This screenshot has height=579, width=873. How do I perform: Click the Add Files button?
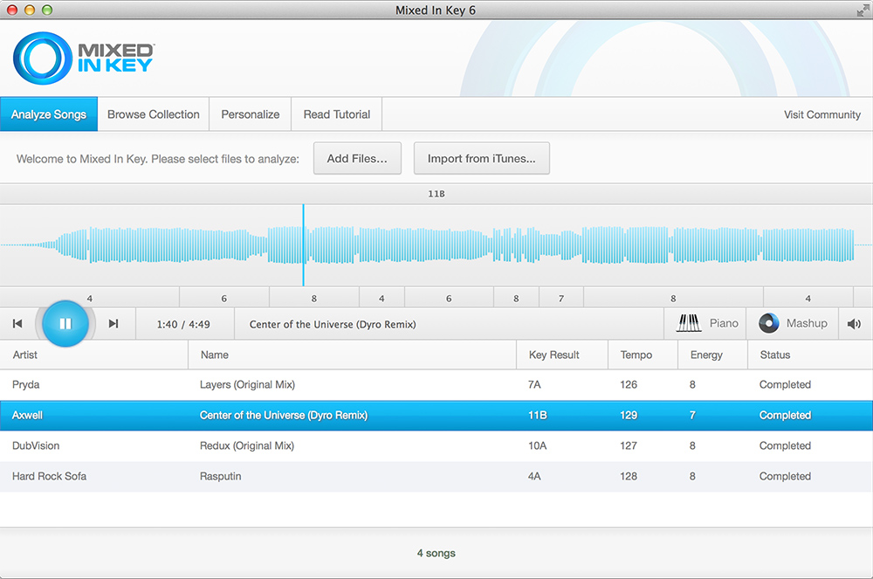click(x=357, y=159)
